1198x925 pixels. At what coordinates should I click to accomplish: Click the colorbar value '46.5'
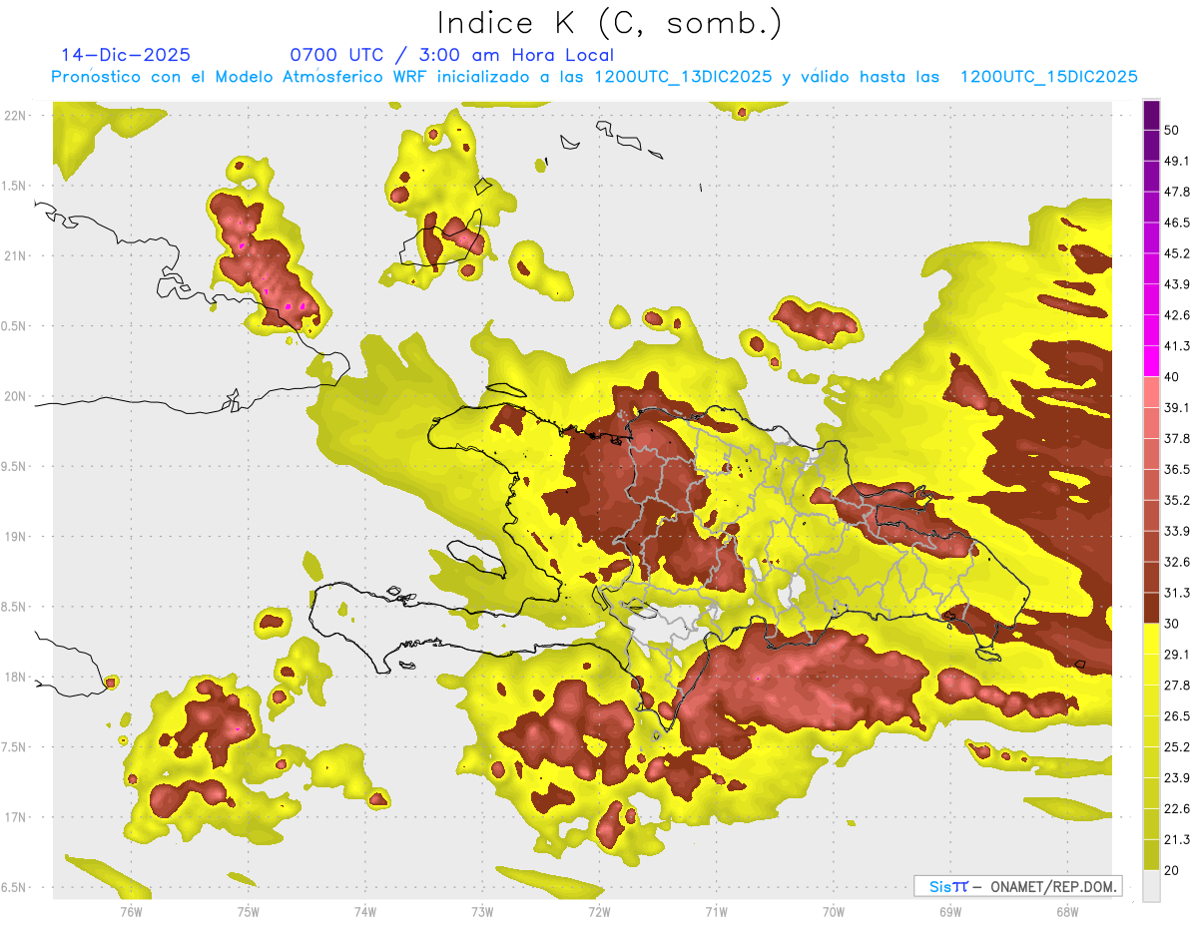pyautogui.click(x=1177, y=223)
